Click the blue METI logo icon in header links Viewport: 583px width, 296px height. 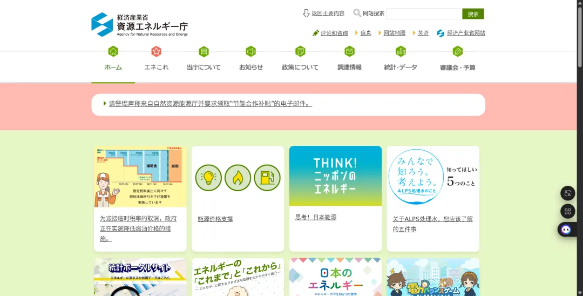(x=440, y=33)
